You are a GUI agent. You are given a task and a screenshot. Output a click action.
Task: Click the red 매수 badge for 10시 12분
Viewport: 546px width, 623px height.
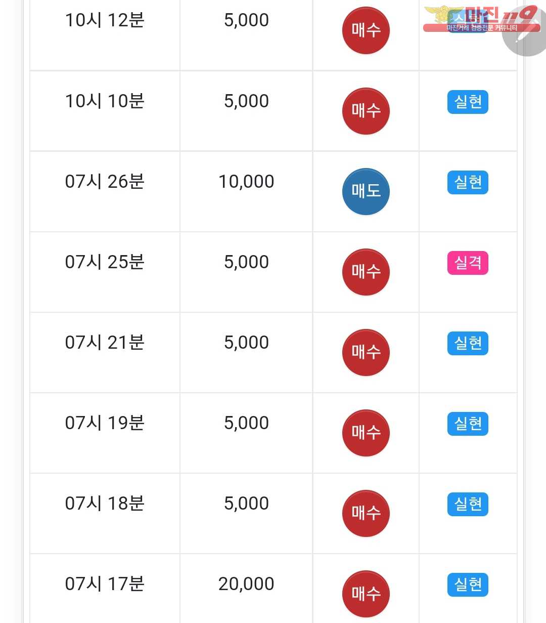[x=366, y=30]
